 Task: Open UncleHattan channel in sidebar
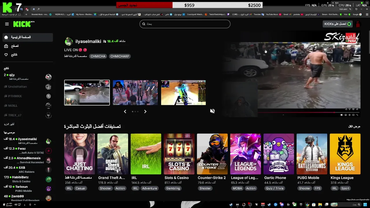[27, 87]
